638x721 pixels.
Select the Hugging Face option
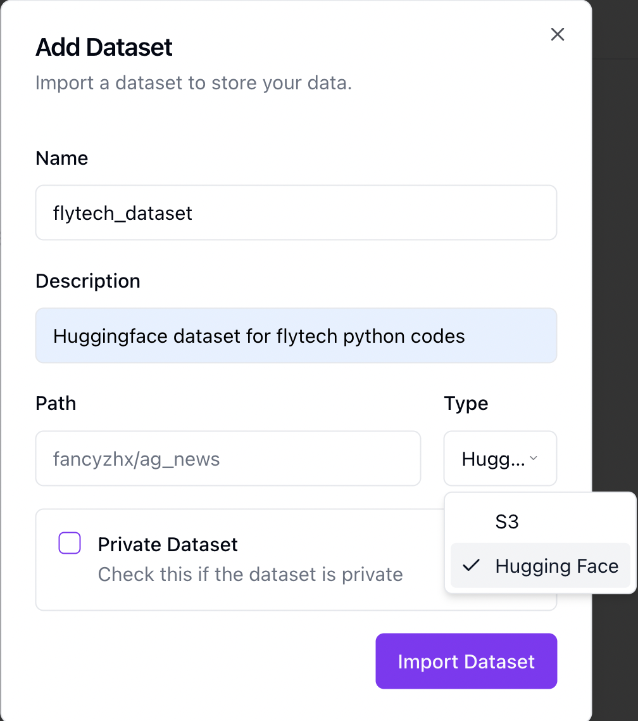point(556,566)
